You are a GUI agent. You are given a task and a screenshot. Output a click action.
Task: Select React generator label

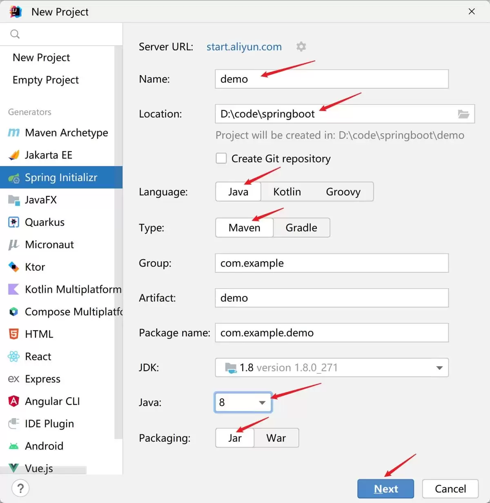click(38, 356)
